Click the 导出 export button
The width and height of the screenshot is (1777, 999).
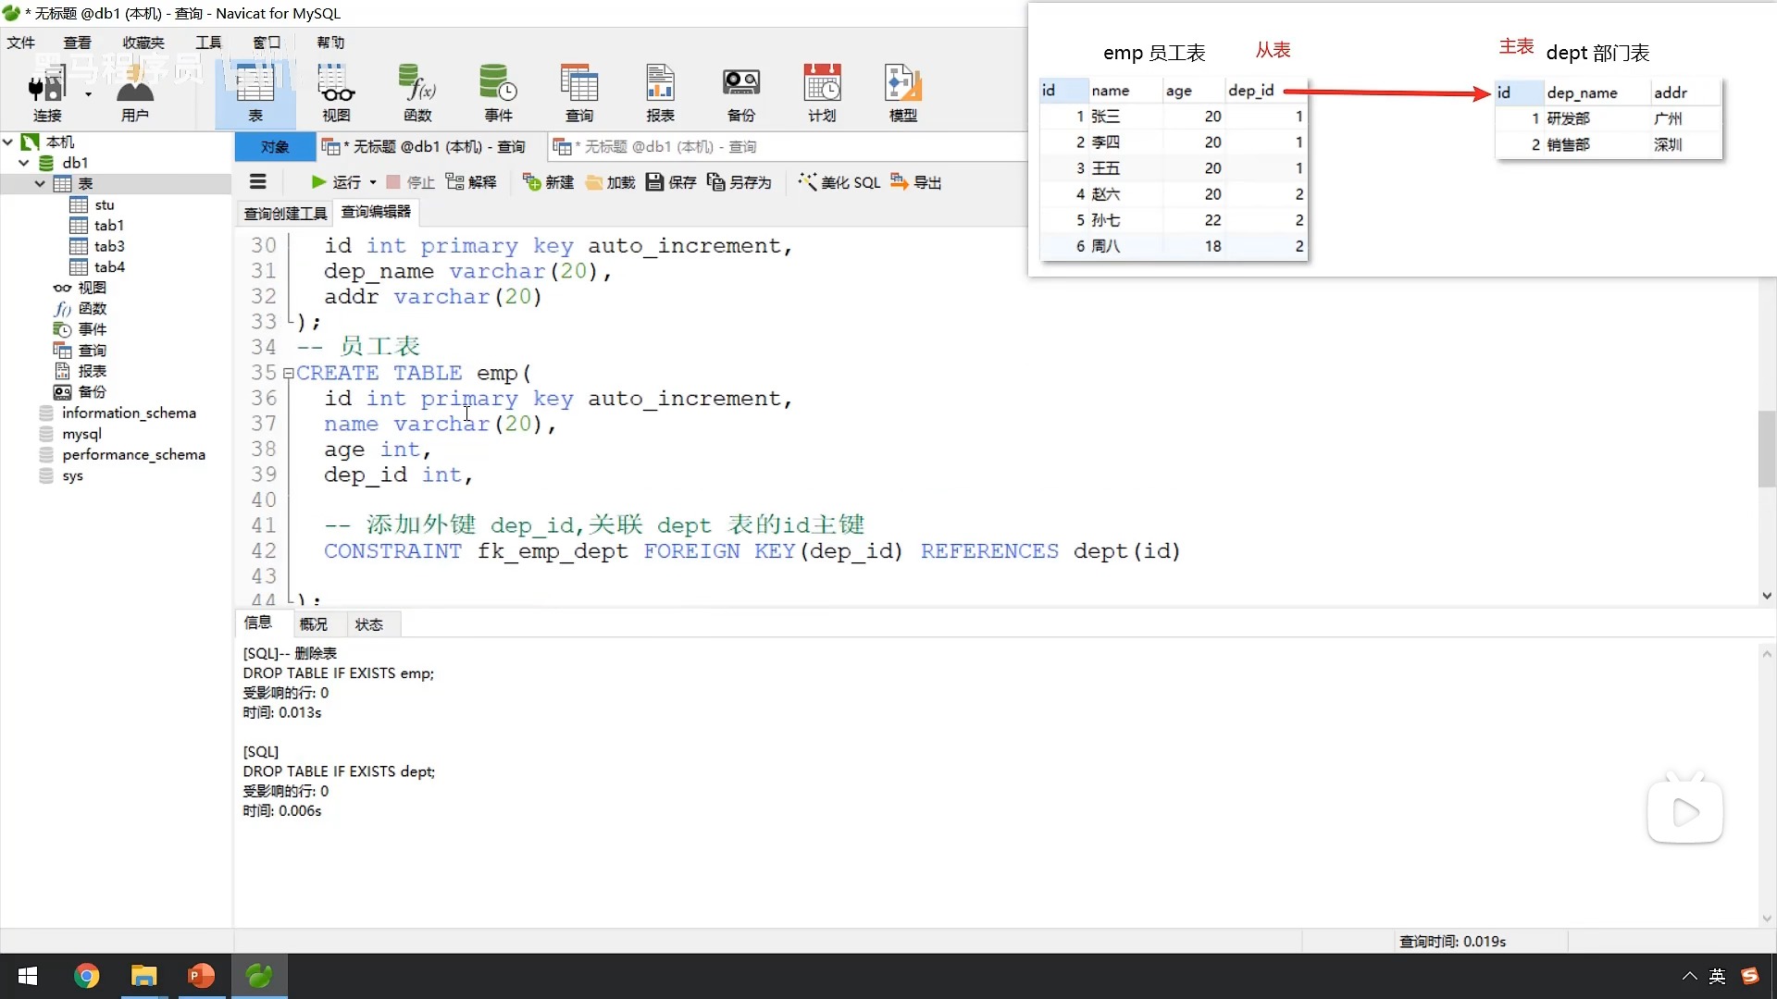point(916,182)
